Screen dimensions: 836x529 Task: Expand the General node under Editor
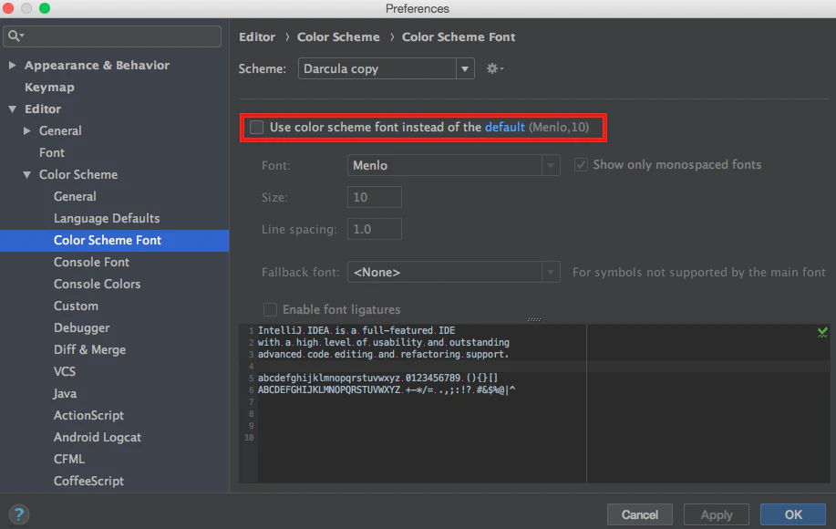[x=26, y=130]
